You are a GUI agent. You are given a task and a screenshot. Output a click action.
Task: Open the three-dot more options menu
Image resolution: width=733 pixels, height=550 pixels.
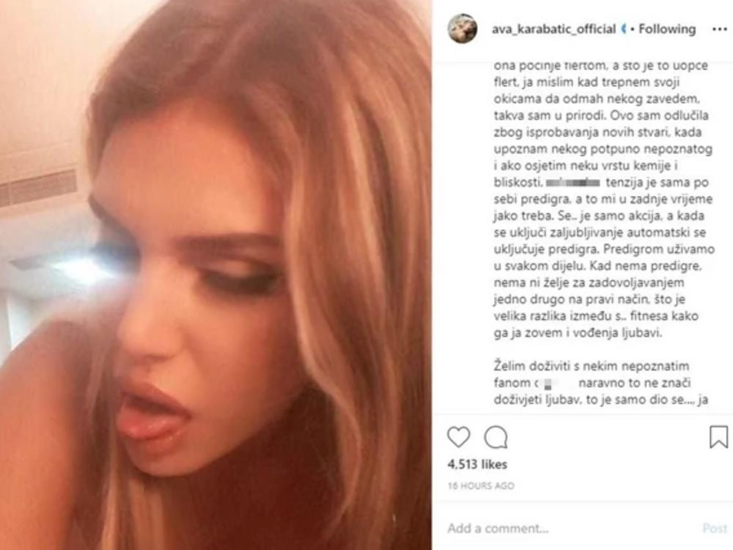pos(720,29)
